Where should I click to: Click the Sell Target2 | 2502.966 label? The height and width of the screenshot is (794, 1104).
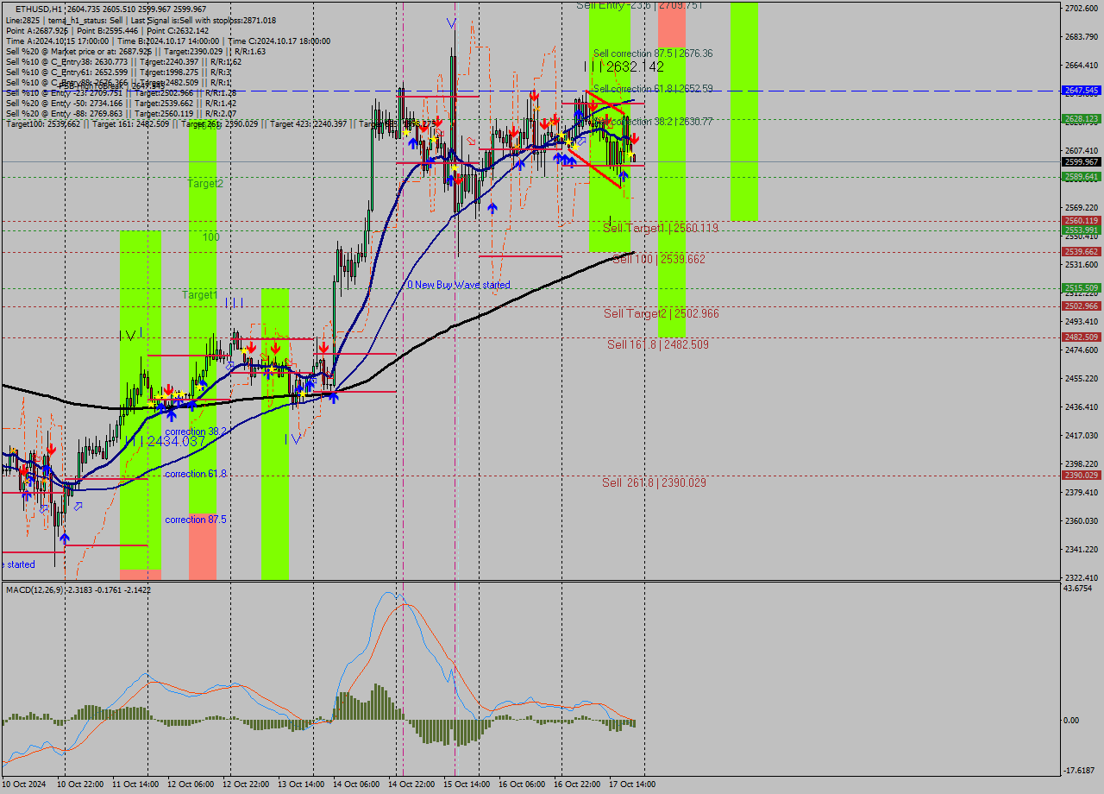point(662,313)
